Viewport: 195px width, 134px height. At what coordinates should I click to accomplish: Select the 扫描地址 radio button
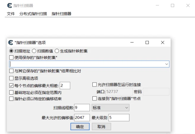point(11,51)
